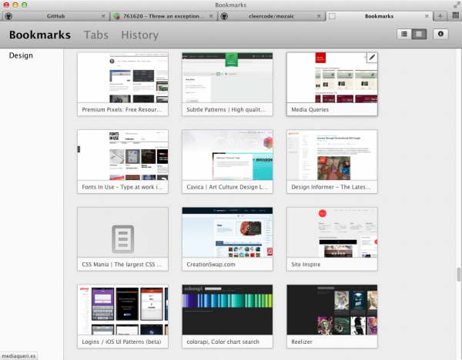Close the GitHub tab
Screen dimensions: 462x360
[103, 15]
